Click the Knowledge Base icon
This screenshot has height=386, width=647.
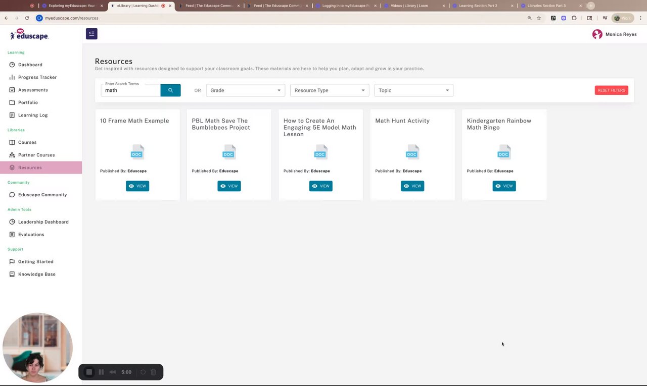(x=12, y=274)
